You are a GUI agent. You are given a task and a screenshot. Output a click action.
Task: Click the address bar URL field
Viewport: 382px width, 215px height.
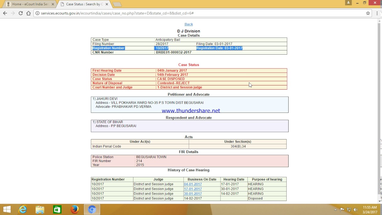203,13
